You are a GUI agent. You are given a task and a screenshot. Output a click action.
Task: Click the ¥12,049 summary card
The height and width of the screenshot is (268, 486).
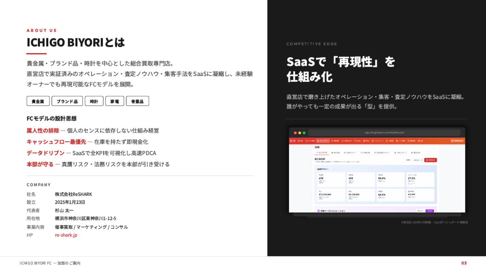[420, 195]
